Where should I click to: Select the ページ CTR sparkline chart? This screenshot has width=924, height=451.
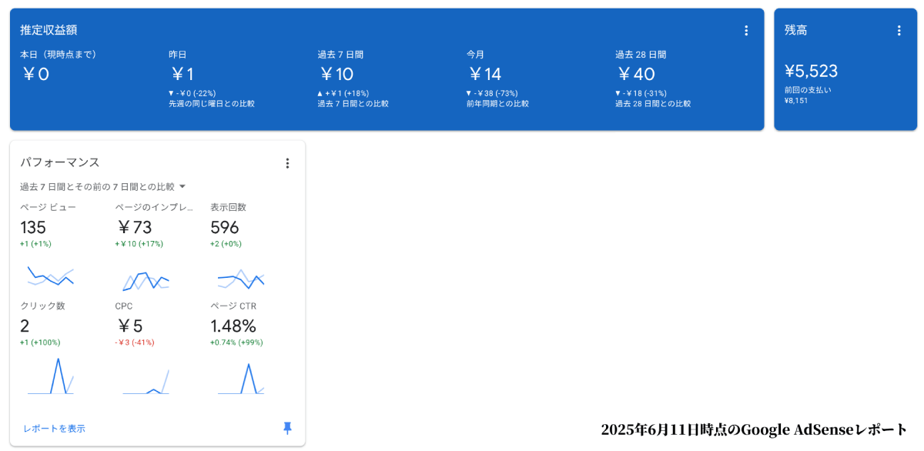click(x=241, y=378)
